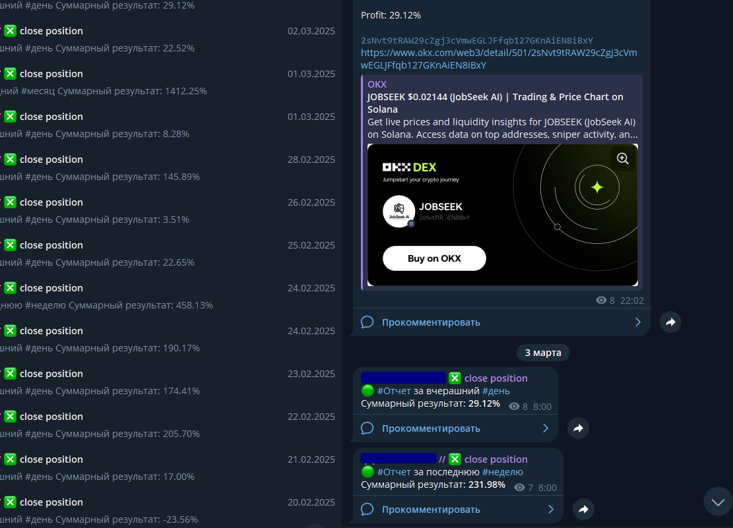Viewport: 733px width, 528px height.
Task: Open the OKX link preview title
Action: coord(495,103)
